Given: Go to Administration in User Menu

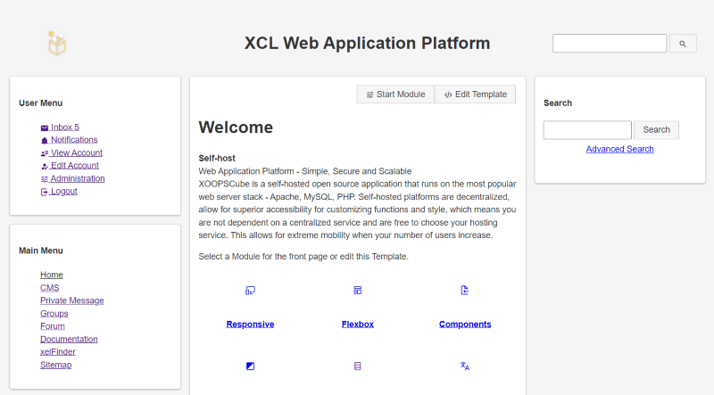Looking at the screenshot, I should point(73,178).
